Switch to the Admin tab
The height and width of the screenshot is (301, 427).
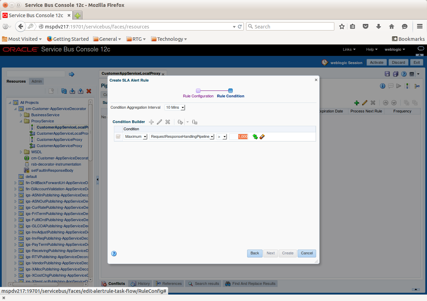click(37, 81)
